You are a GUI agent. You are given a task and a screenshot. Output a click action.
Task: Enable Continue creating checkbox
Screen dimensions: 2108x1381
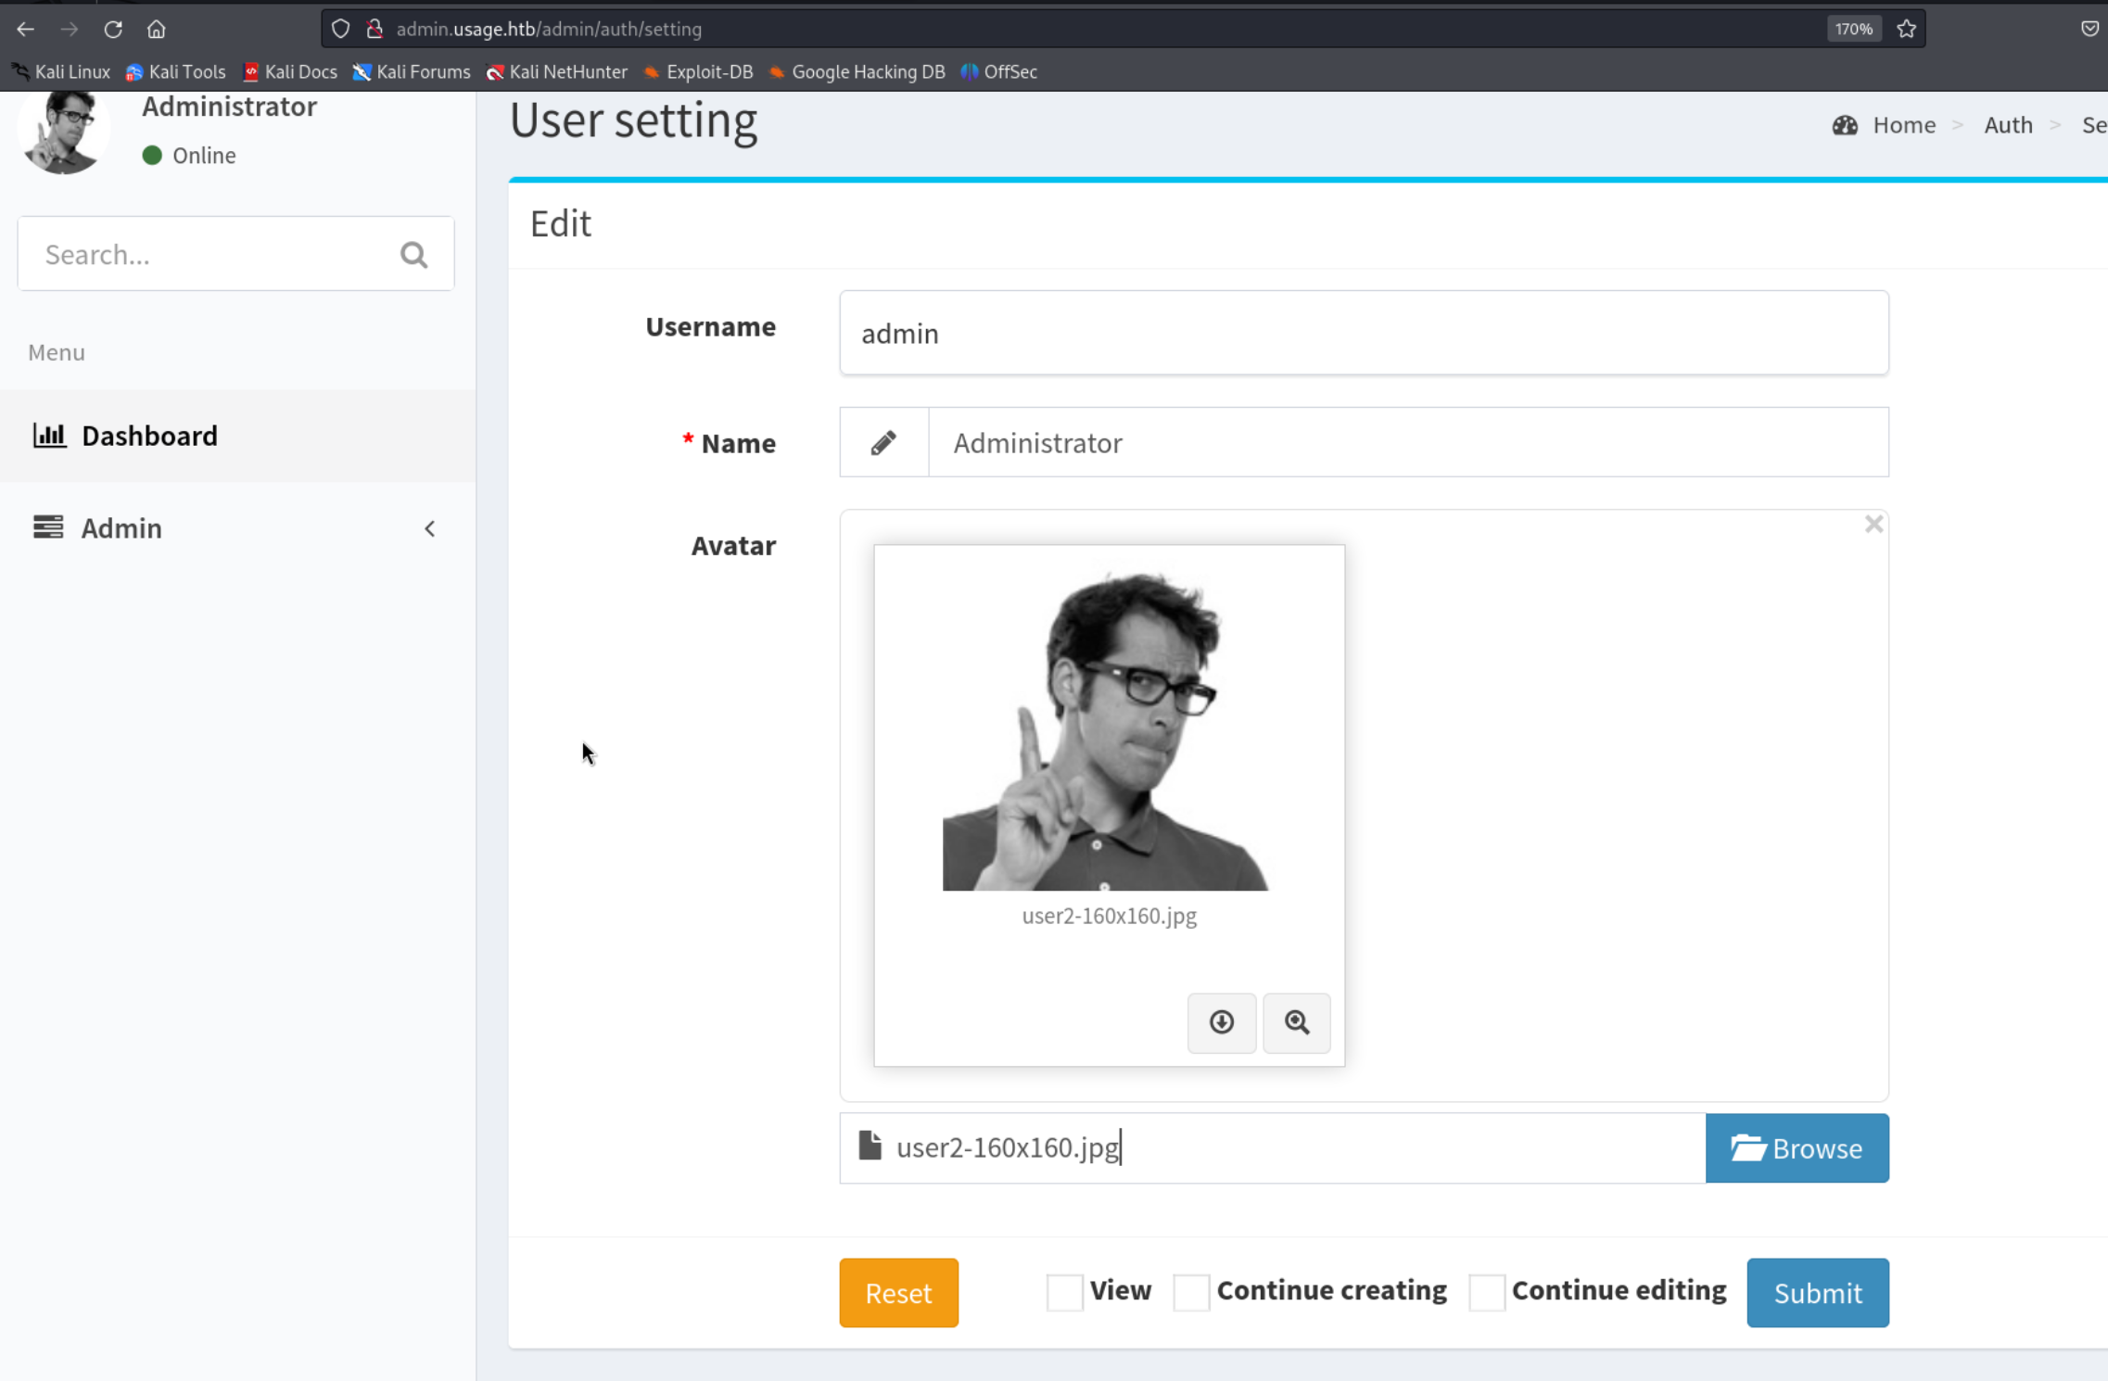(1191, 1291)
